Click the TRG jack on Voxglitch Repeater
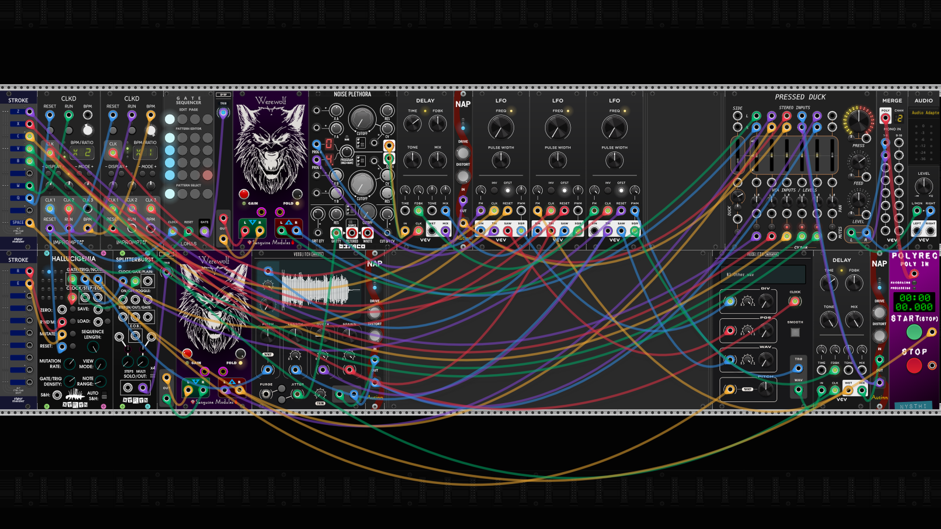The height and width of the screenshot is (529, 941). (x=798, y=369)
